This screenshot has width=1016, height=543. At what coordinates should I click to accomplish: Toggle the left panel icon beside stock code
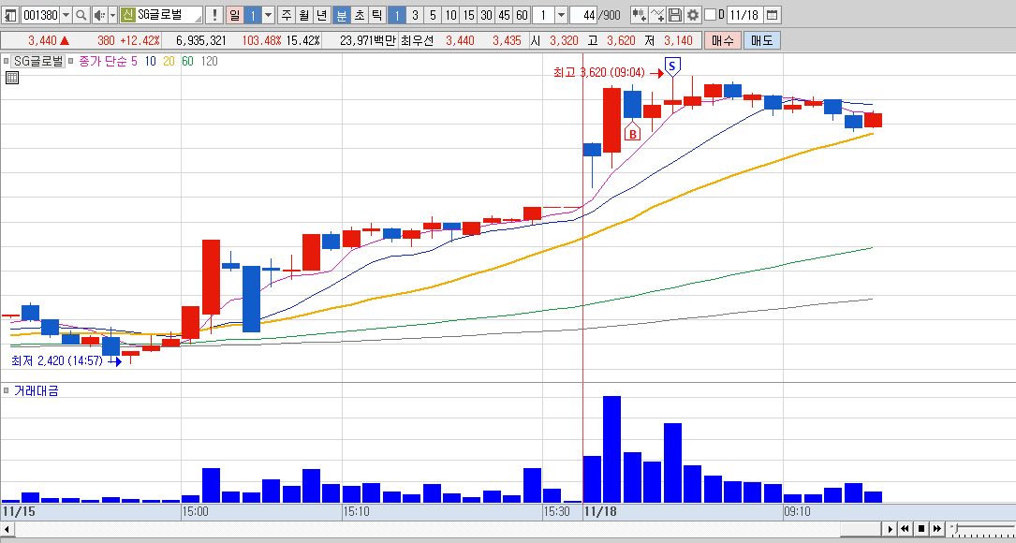coord(11,15)
